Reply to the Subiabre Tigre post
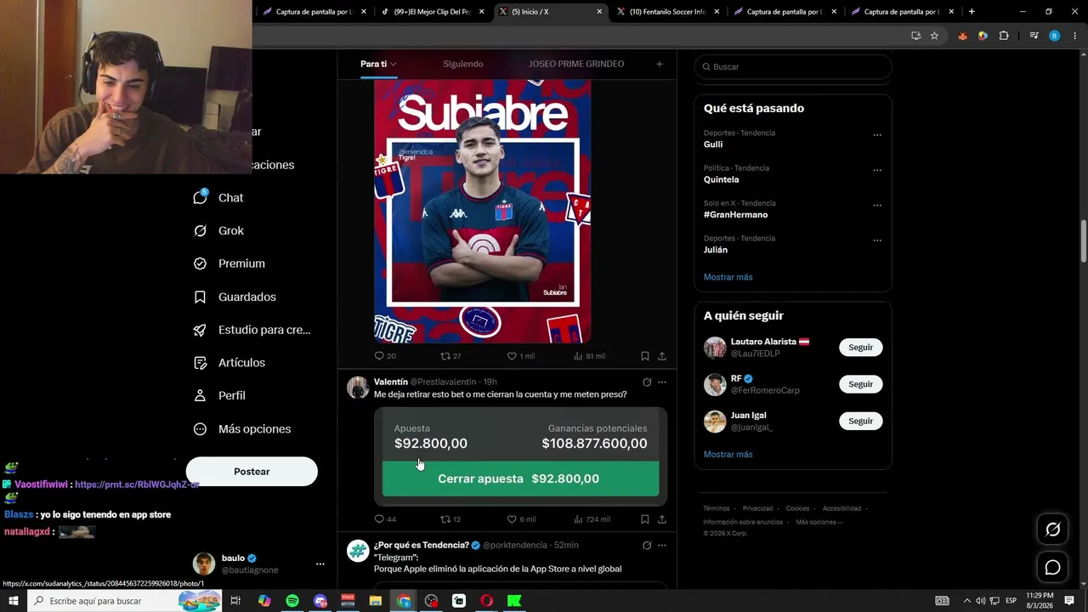 point(380,356)
